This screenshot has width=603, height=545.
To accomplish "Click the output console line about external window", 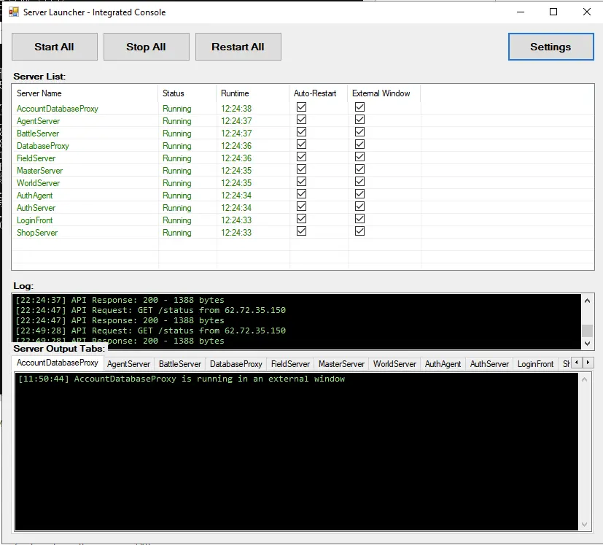I will pos(182,379).
